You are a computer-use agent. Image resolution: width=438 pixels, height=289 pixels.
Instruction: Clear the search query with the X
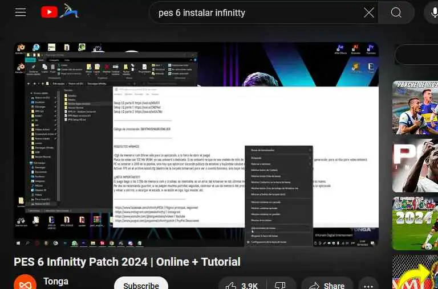(369, 13)
